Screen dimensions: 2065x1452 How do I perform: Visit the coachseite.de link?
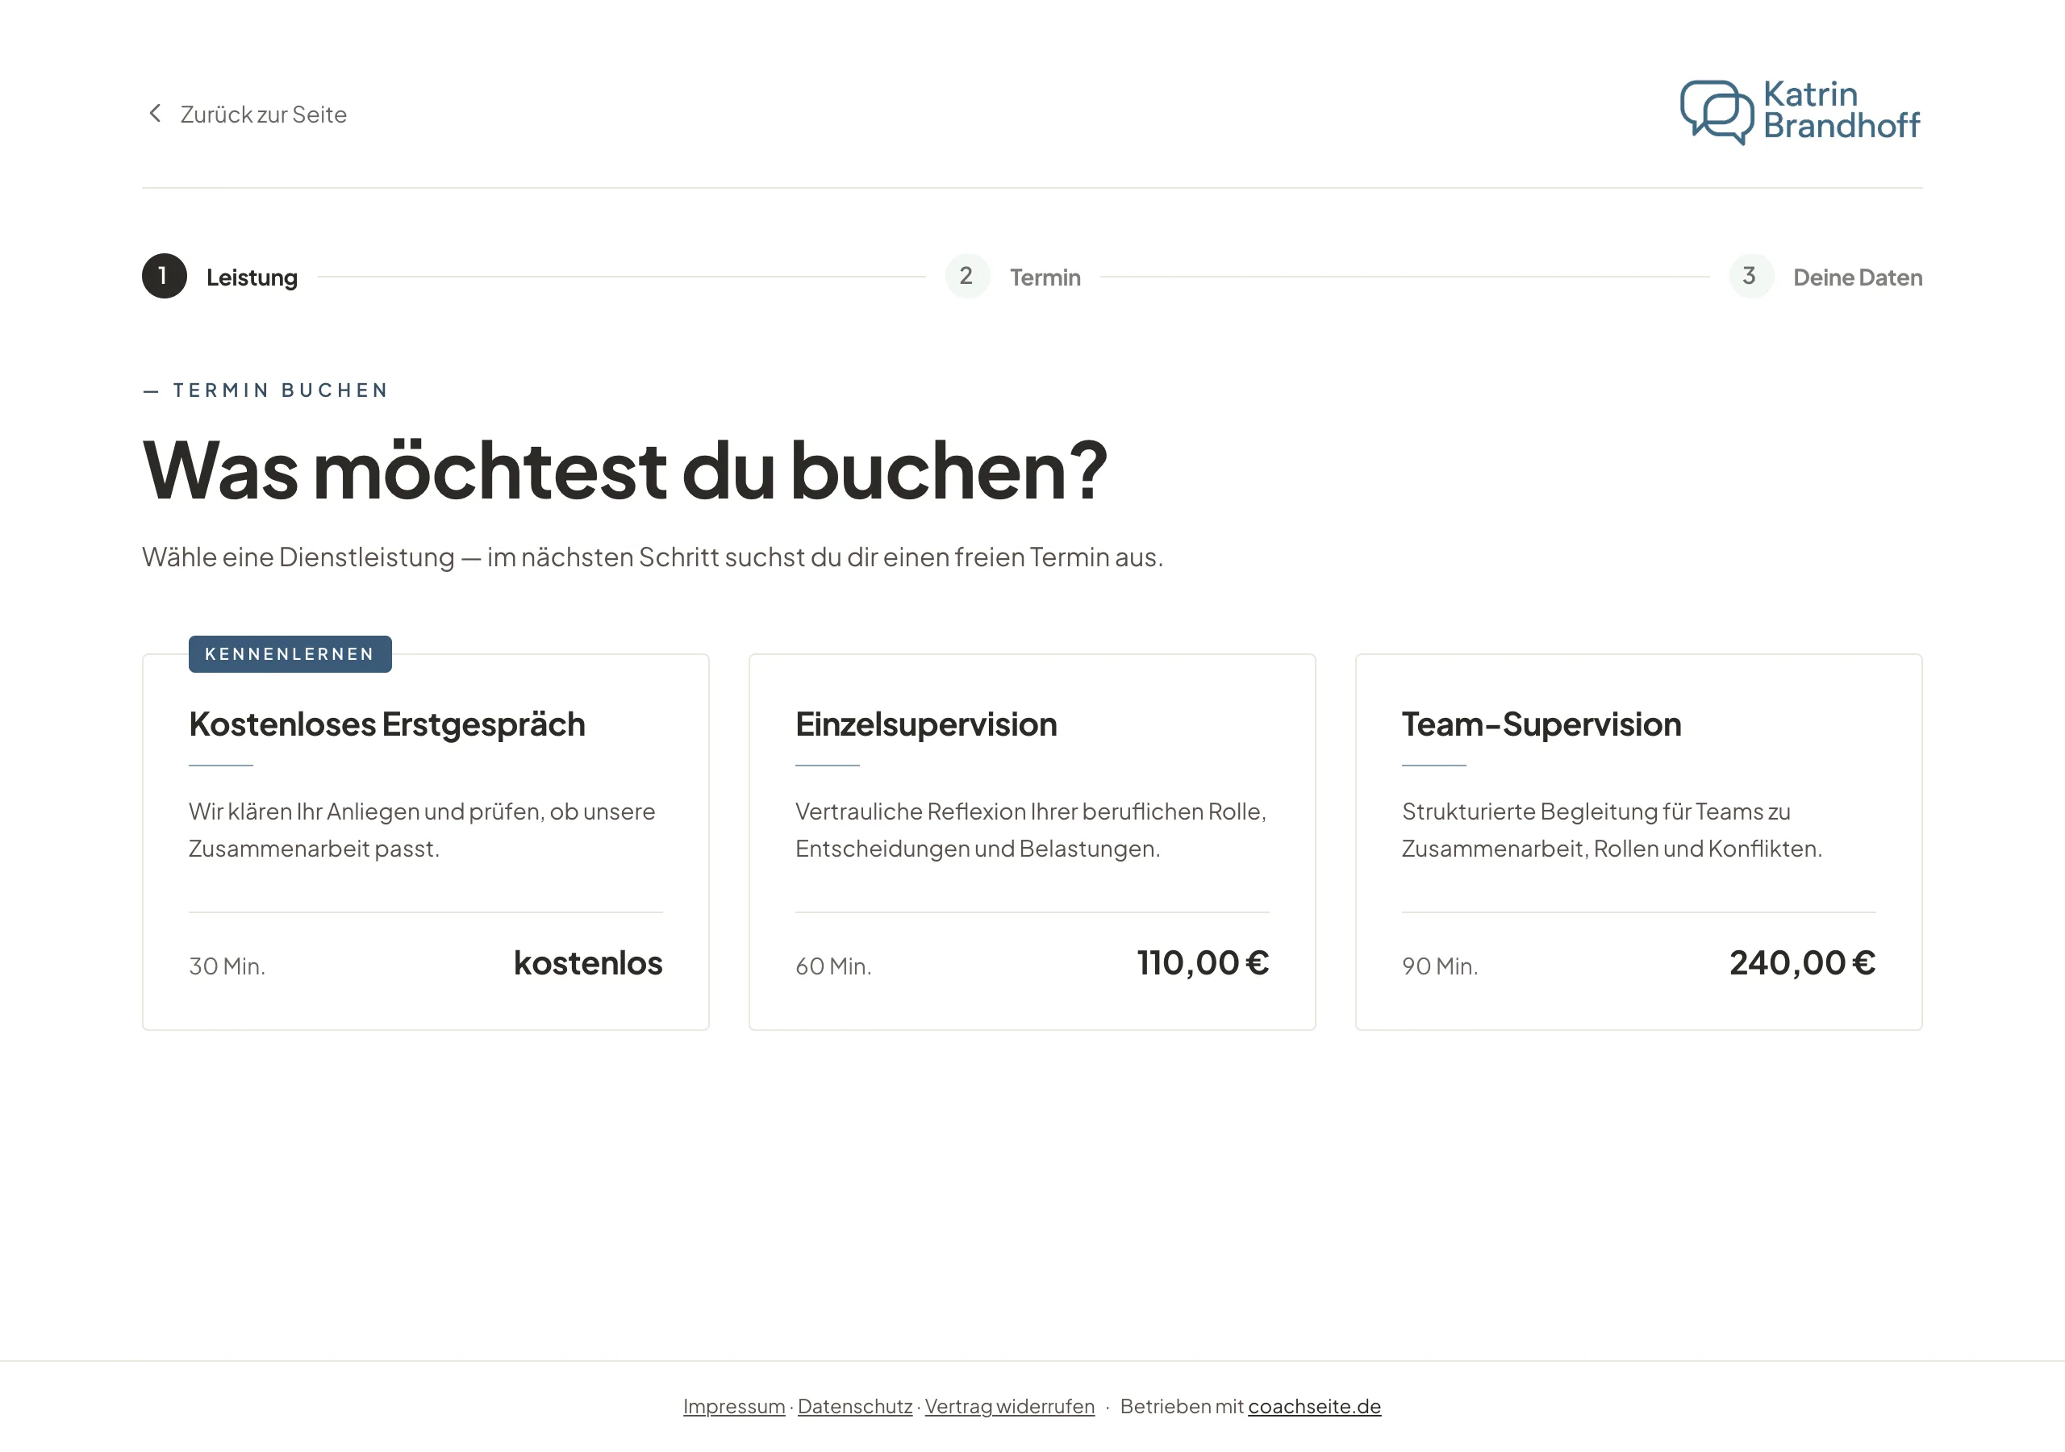tap(1314, 1406)
